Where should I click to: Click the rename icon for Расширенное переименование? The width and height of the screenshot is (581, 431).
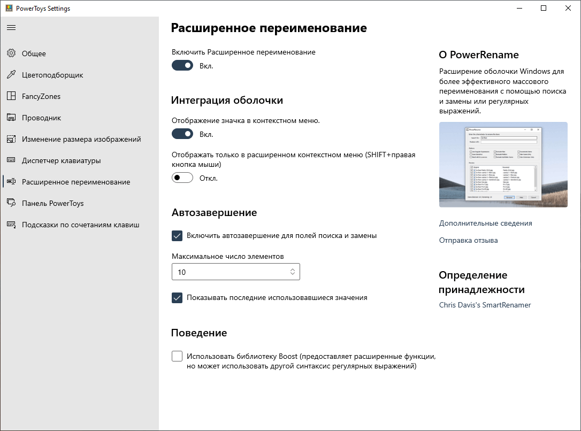click(11, 181)
